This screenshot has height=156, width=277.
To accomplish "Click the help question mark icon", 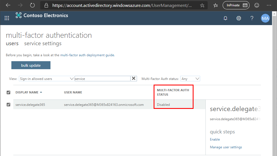I will coord(252,18).
